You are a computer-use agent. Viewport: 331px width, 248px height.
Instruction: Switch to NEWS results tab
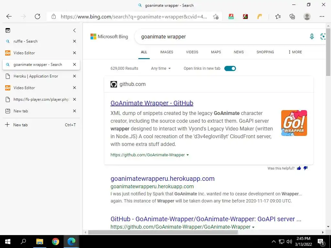point(239,52)
